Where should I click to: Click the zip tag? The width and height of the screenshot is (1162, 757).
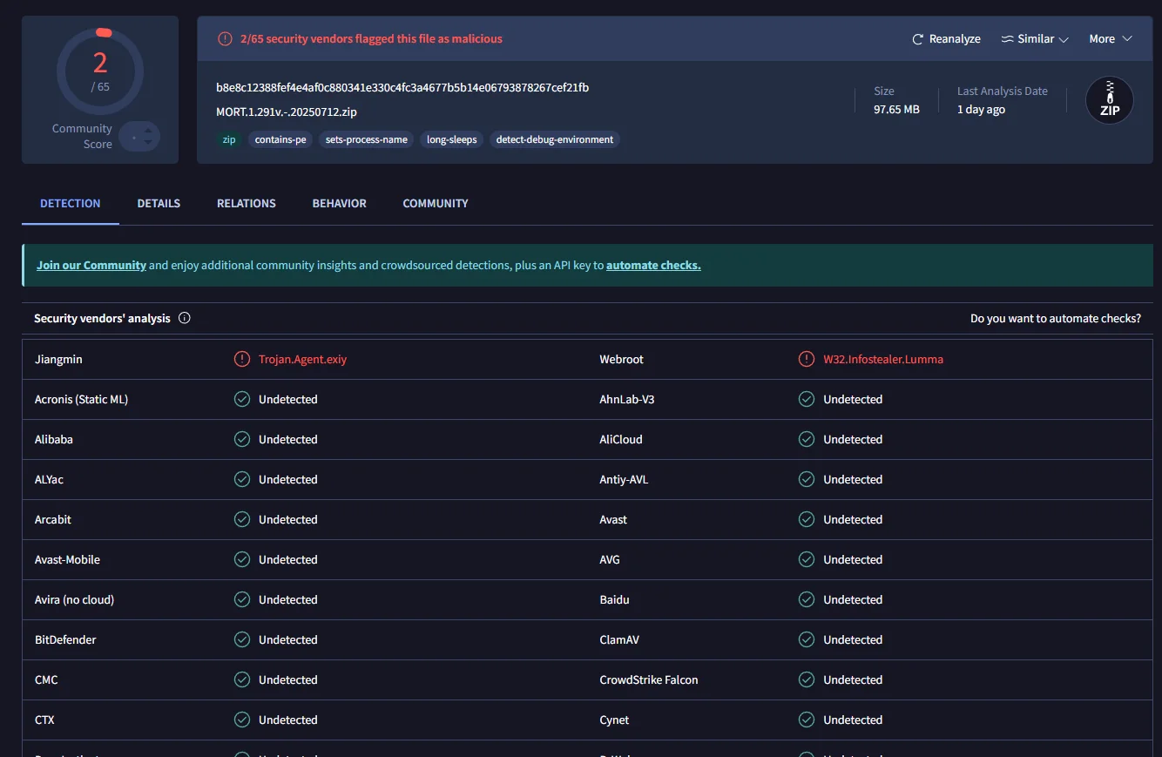229,139
